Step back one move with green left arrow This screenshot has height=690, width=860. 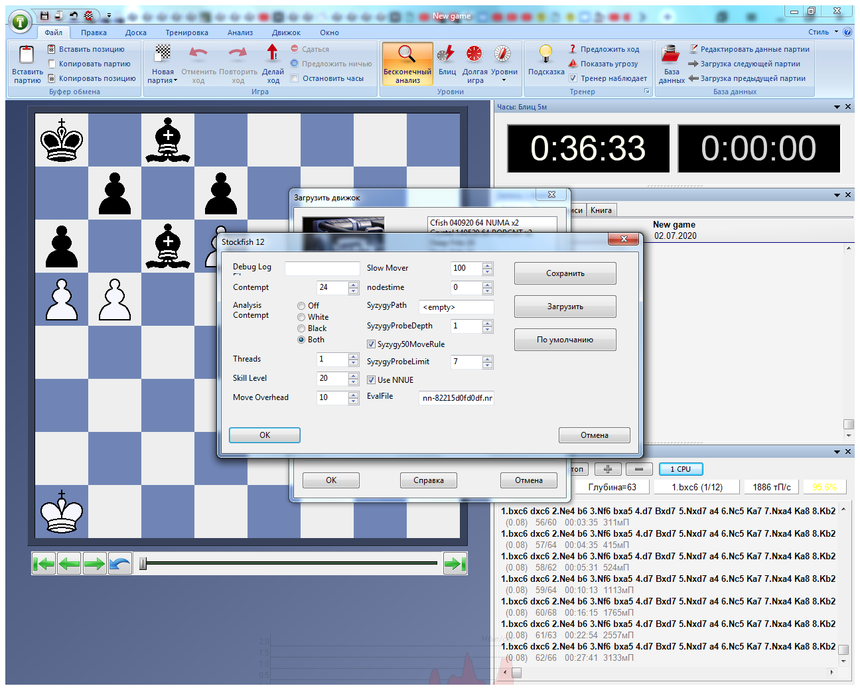coord(69,564)
